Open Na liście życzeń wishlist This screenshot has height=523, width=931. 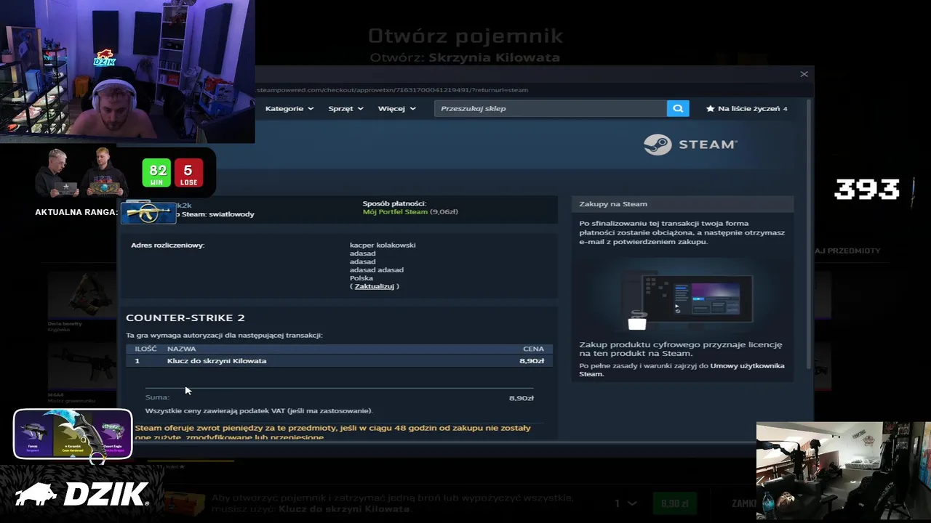click(747, 108)
